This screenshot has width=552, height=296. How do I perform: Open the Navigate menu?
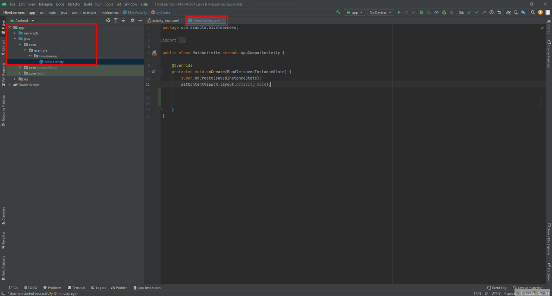[x=46, y=4]
